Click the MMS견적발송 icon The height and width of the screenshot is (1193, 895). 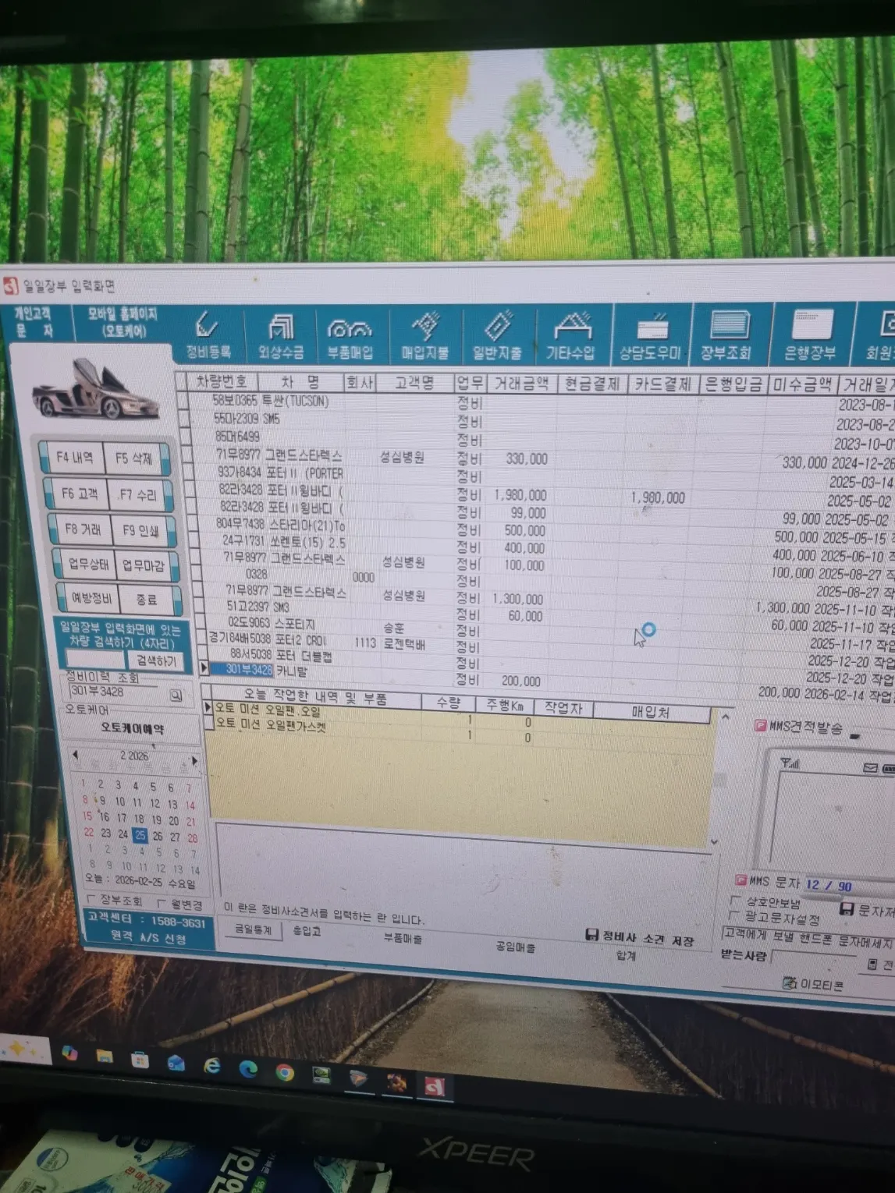coord(760,726)
